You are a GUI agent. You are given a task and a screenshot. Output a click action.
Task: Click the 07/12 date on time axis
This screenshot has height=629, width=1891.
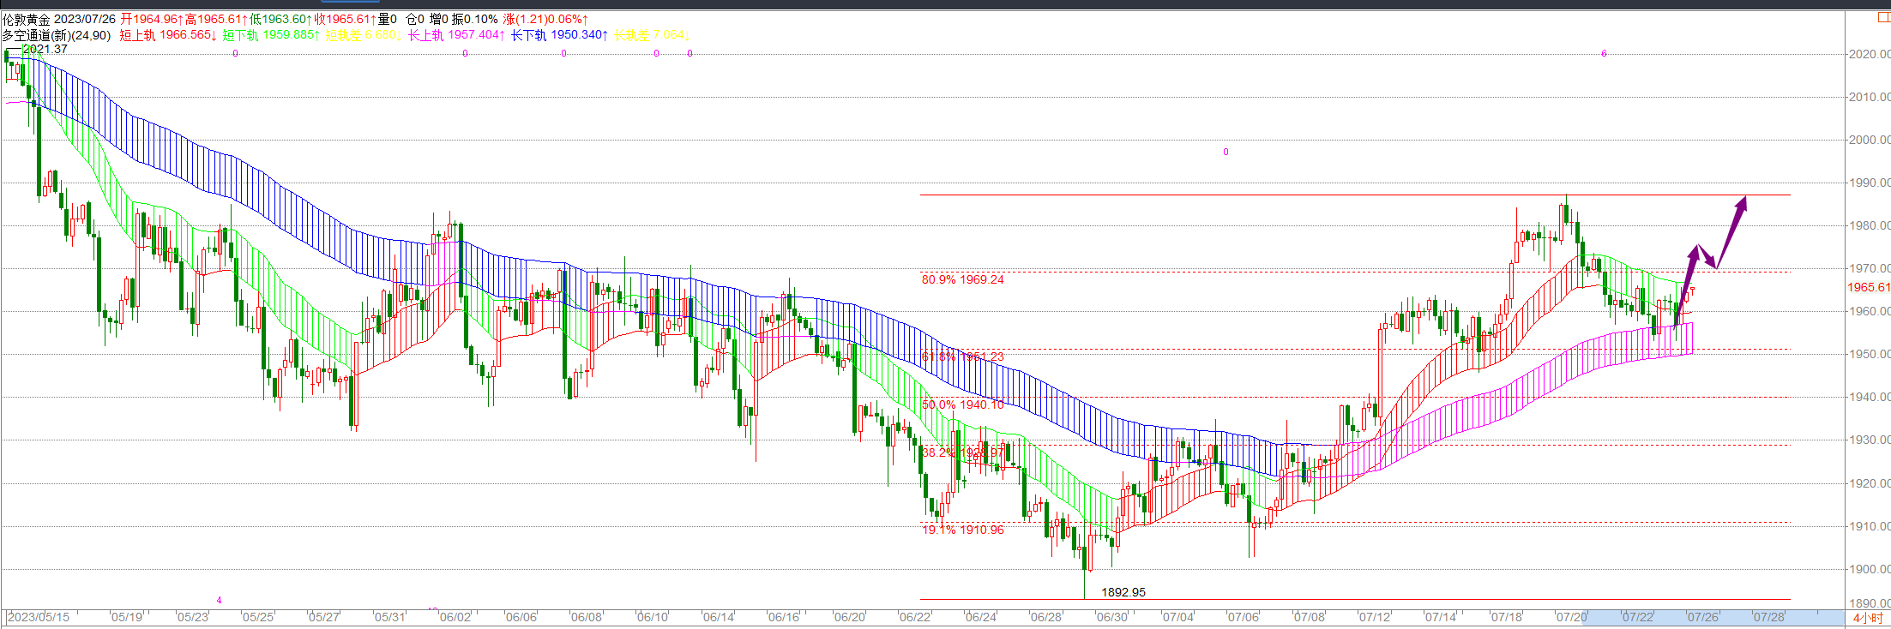pyautogui.click(x=1375, y=617)
